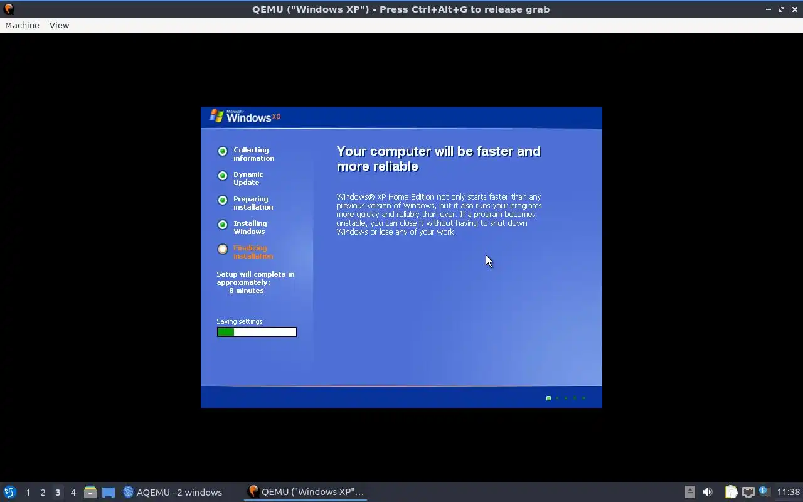
Task: Click the 11:38 panel clock
Action: [789, 492]
